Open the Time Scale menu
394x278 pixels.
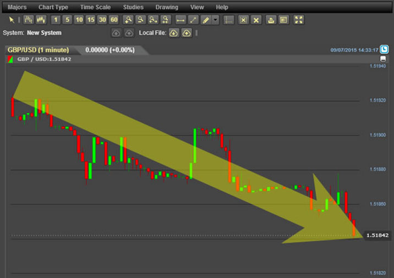pos(96,7)
